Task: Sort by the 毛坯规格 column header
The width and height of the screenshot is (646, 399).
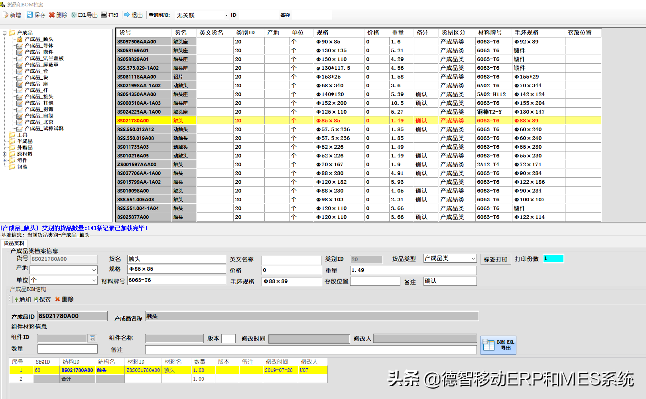Action: 538,33
